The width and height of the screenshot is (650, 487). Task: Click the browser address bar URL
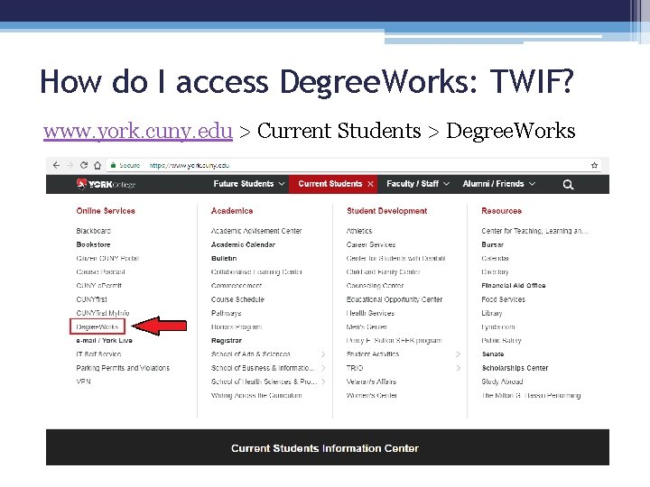click(x=190, y=165)
